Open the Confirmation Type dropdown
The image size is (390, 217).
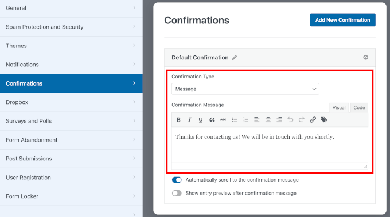[x=245, y=89]
